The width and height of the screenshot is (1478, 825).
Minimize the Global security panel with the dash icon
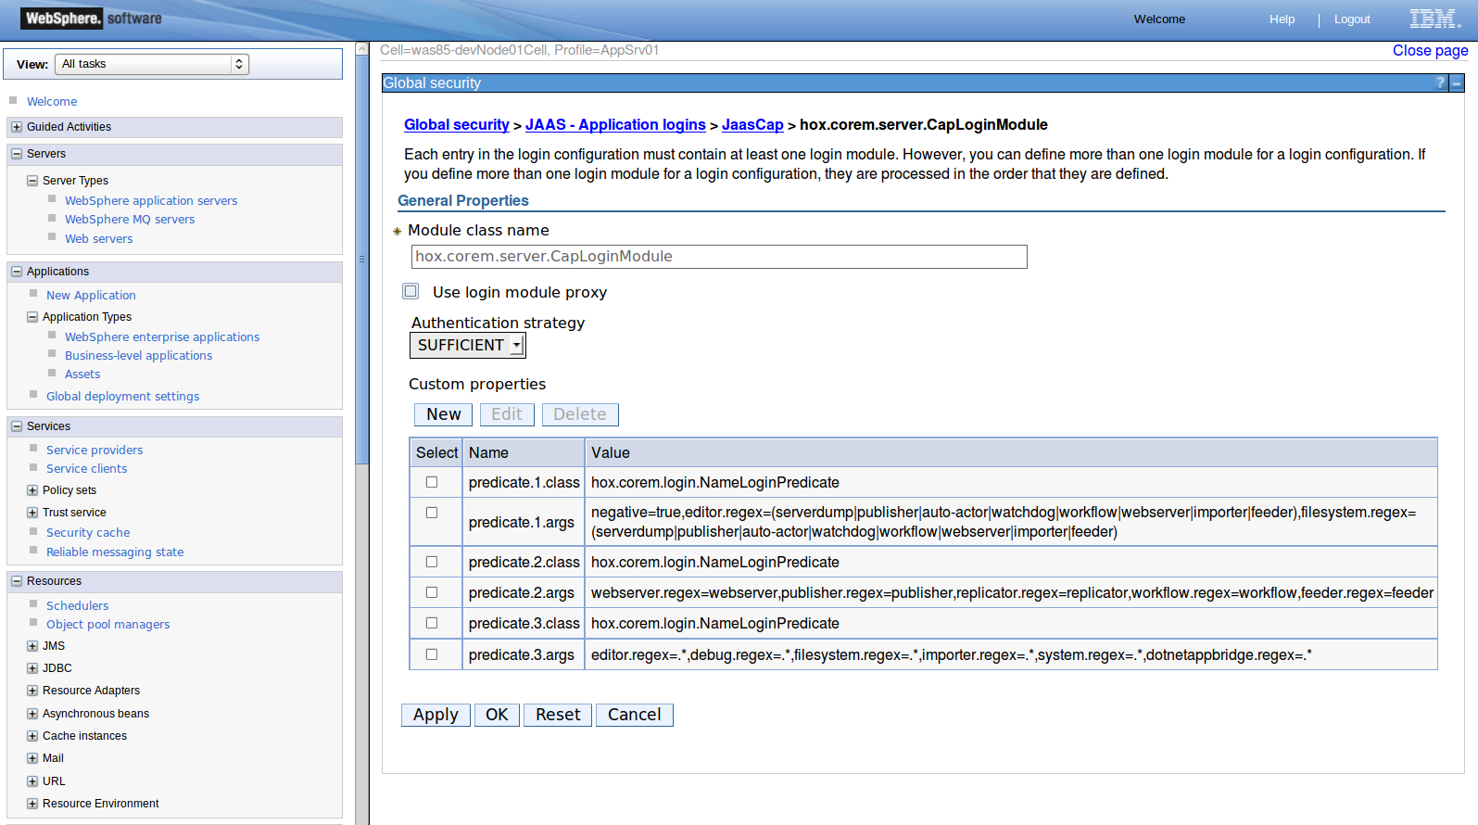pyautogui.click(x=1457, y=82)
